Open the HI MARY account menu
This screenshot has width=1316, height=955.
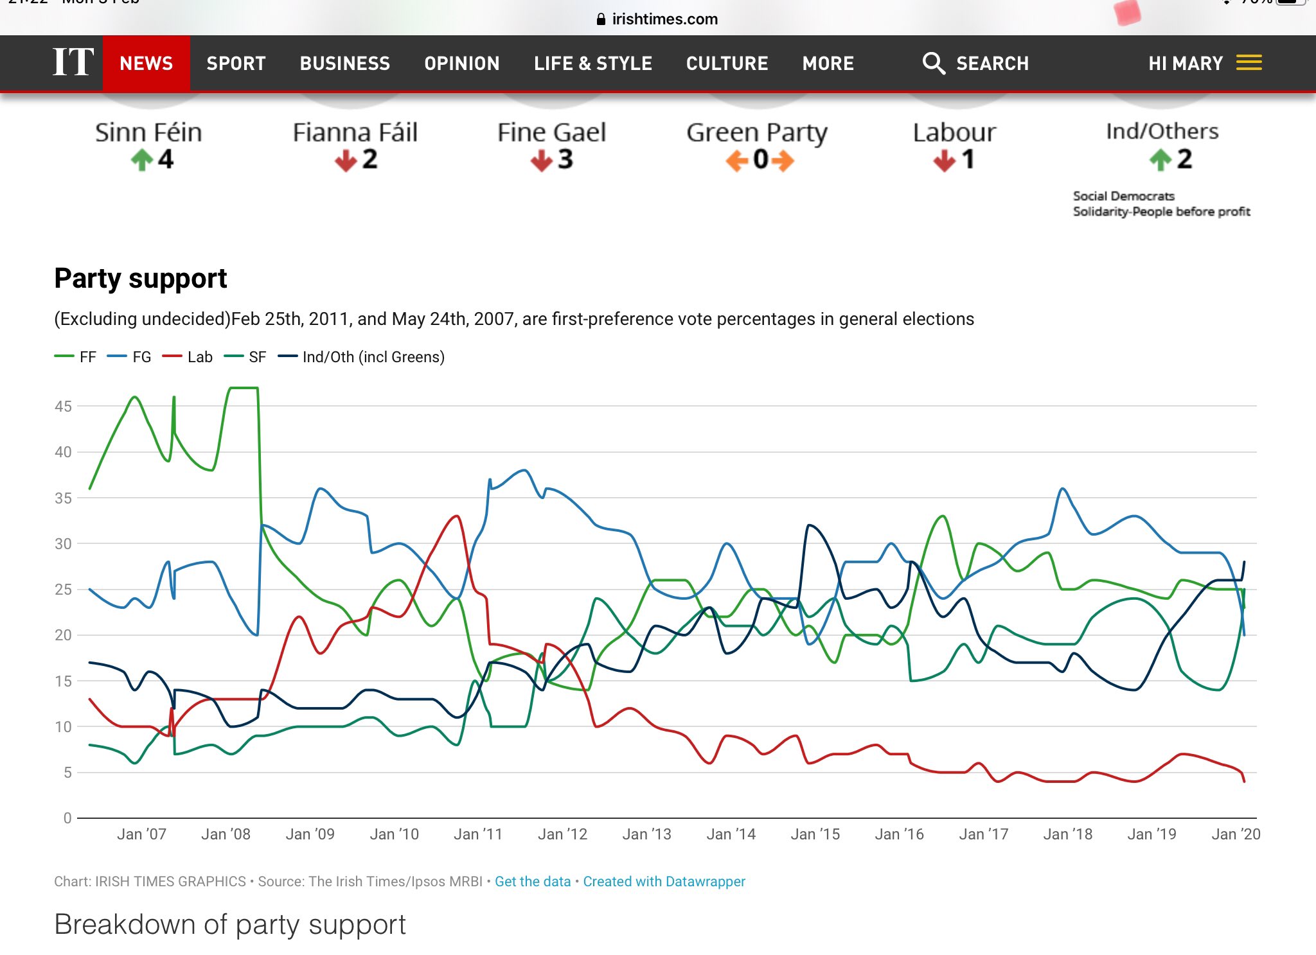click(x=1186, y=64)
